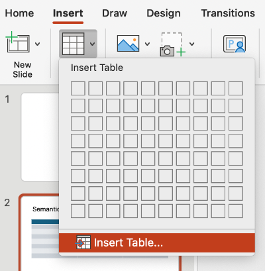Open the Screenshot dropdown chevron
The width and height of the screenshot is (265, 271).
[192, 44]
